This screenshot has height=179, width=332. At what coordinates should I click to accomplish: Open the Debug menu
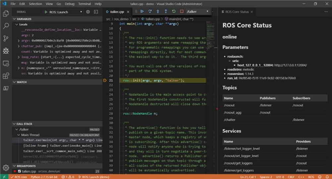click(70, 4)
